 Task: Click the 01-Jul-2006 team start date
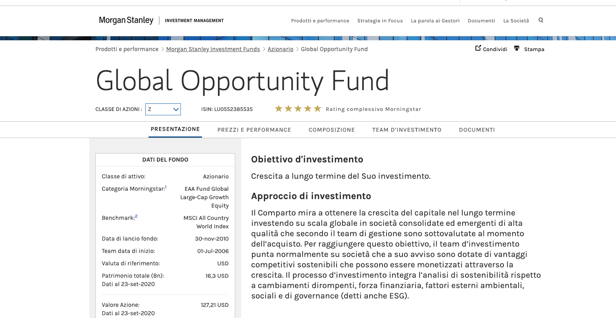(213, 251)
